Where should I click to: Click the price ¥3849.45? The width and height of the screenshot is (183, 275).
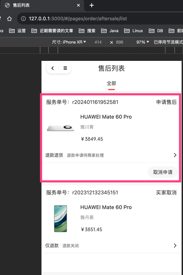click(x=92, y=139)
